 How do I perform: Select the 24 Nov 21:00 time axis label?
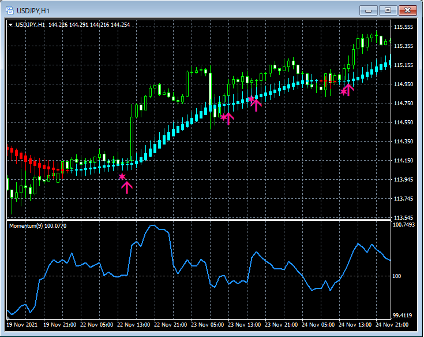pyautogui.click(x=392, y=325)
